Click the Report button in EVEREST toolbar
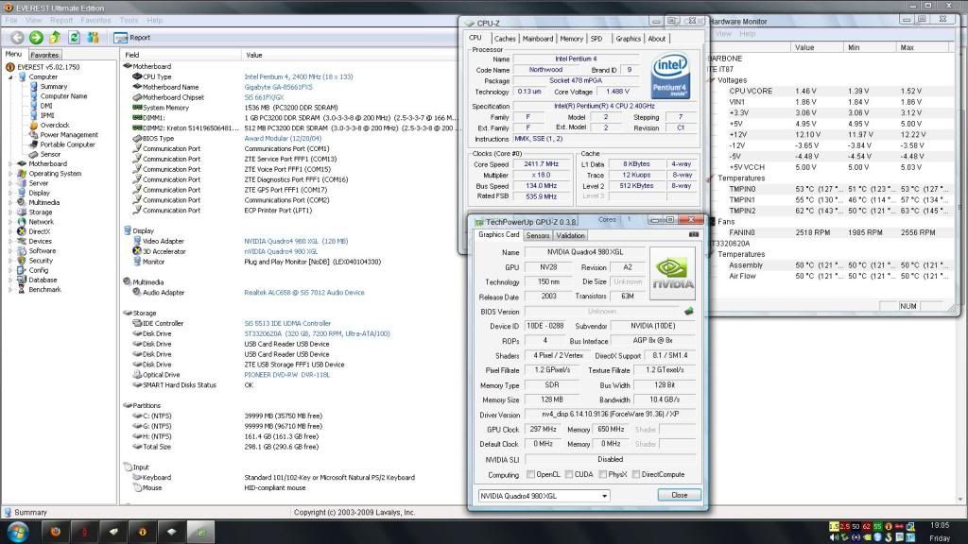The width and height of the screenshot is (968, 544). coord(132,38)
